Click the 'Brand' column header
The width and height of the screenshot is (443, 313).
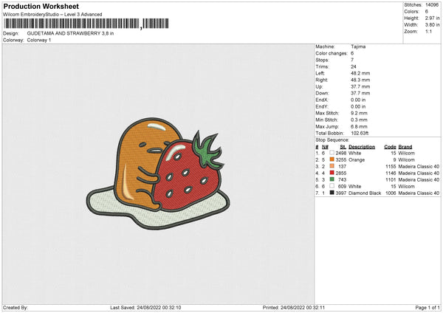tap(405, 147)
